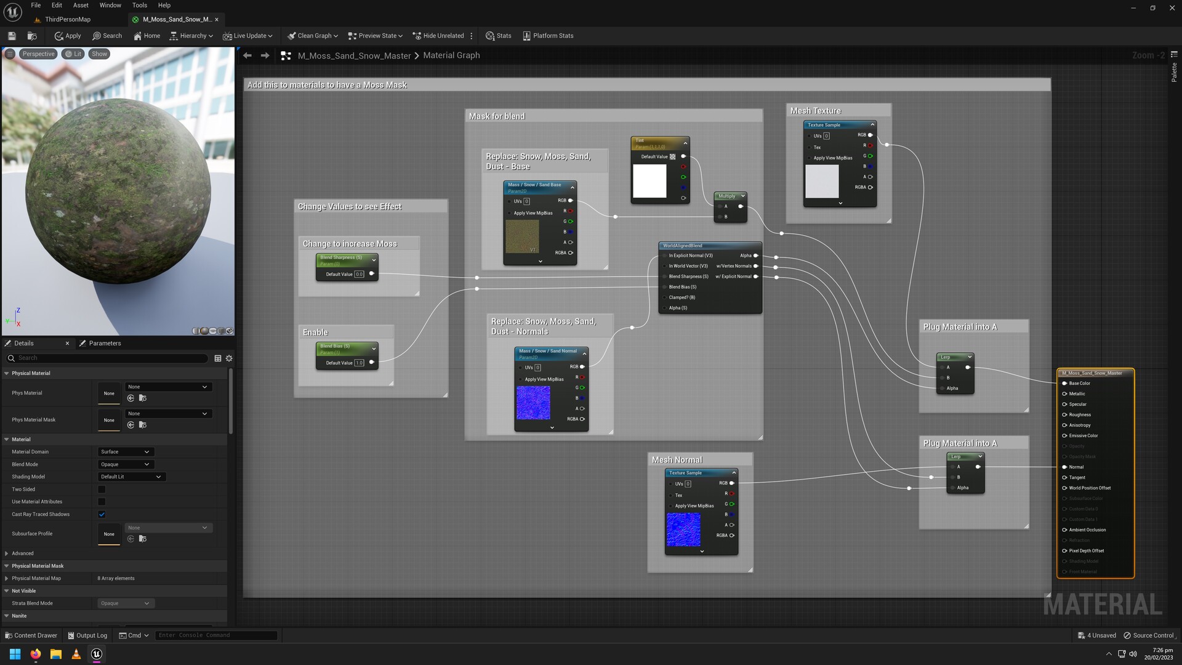Toggle Use Material Attributes checkbox
Screen dimensions: 1182x665
click(x=102, y=501)
